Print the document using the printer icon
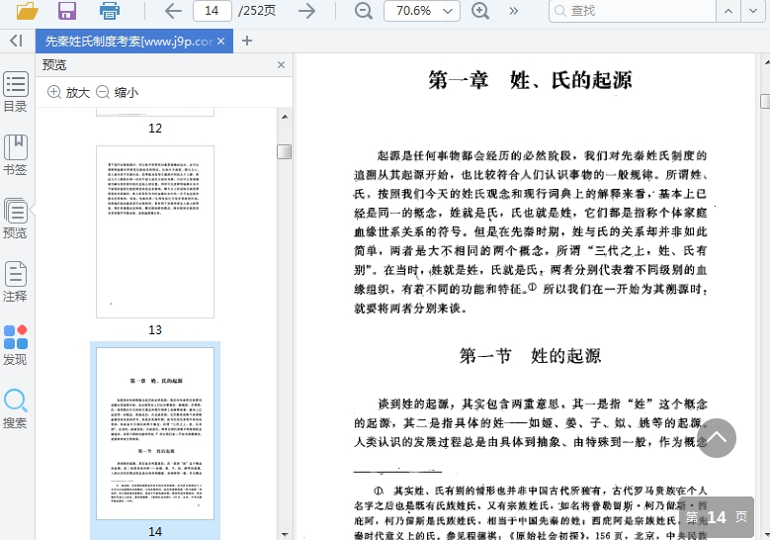 point(109,10)
